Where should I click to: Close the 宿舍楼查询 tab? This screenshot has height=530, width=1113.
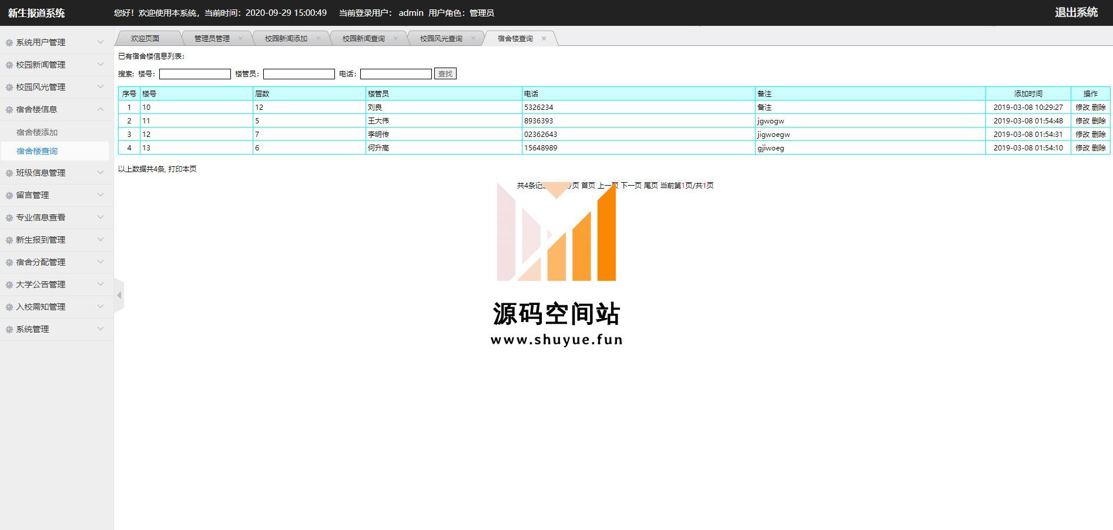(544, 38)
